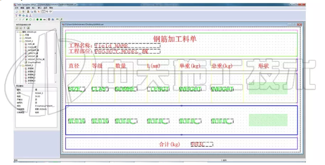Select REBAR_3 row in the tree
325x165 pixels.
(29, 65)
